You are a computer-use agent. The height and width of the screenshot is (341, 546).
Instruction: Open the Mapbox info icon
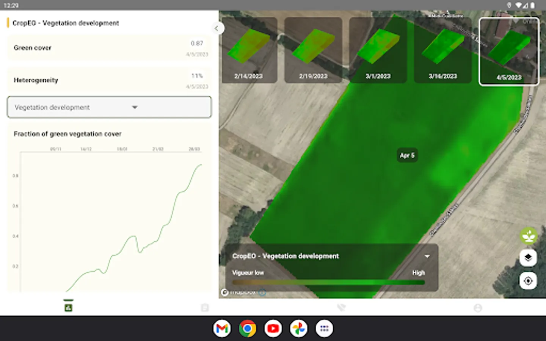point(262,293)
